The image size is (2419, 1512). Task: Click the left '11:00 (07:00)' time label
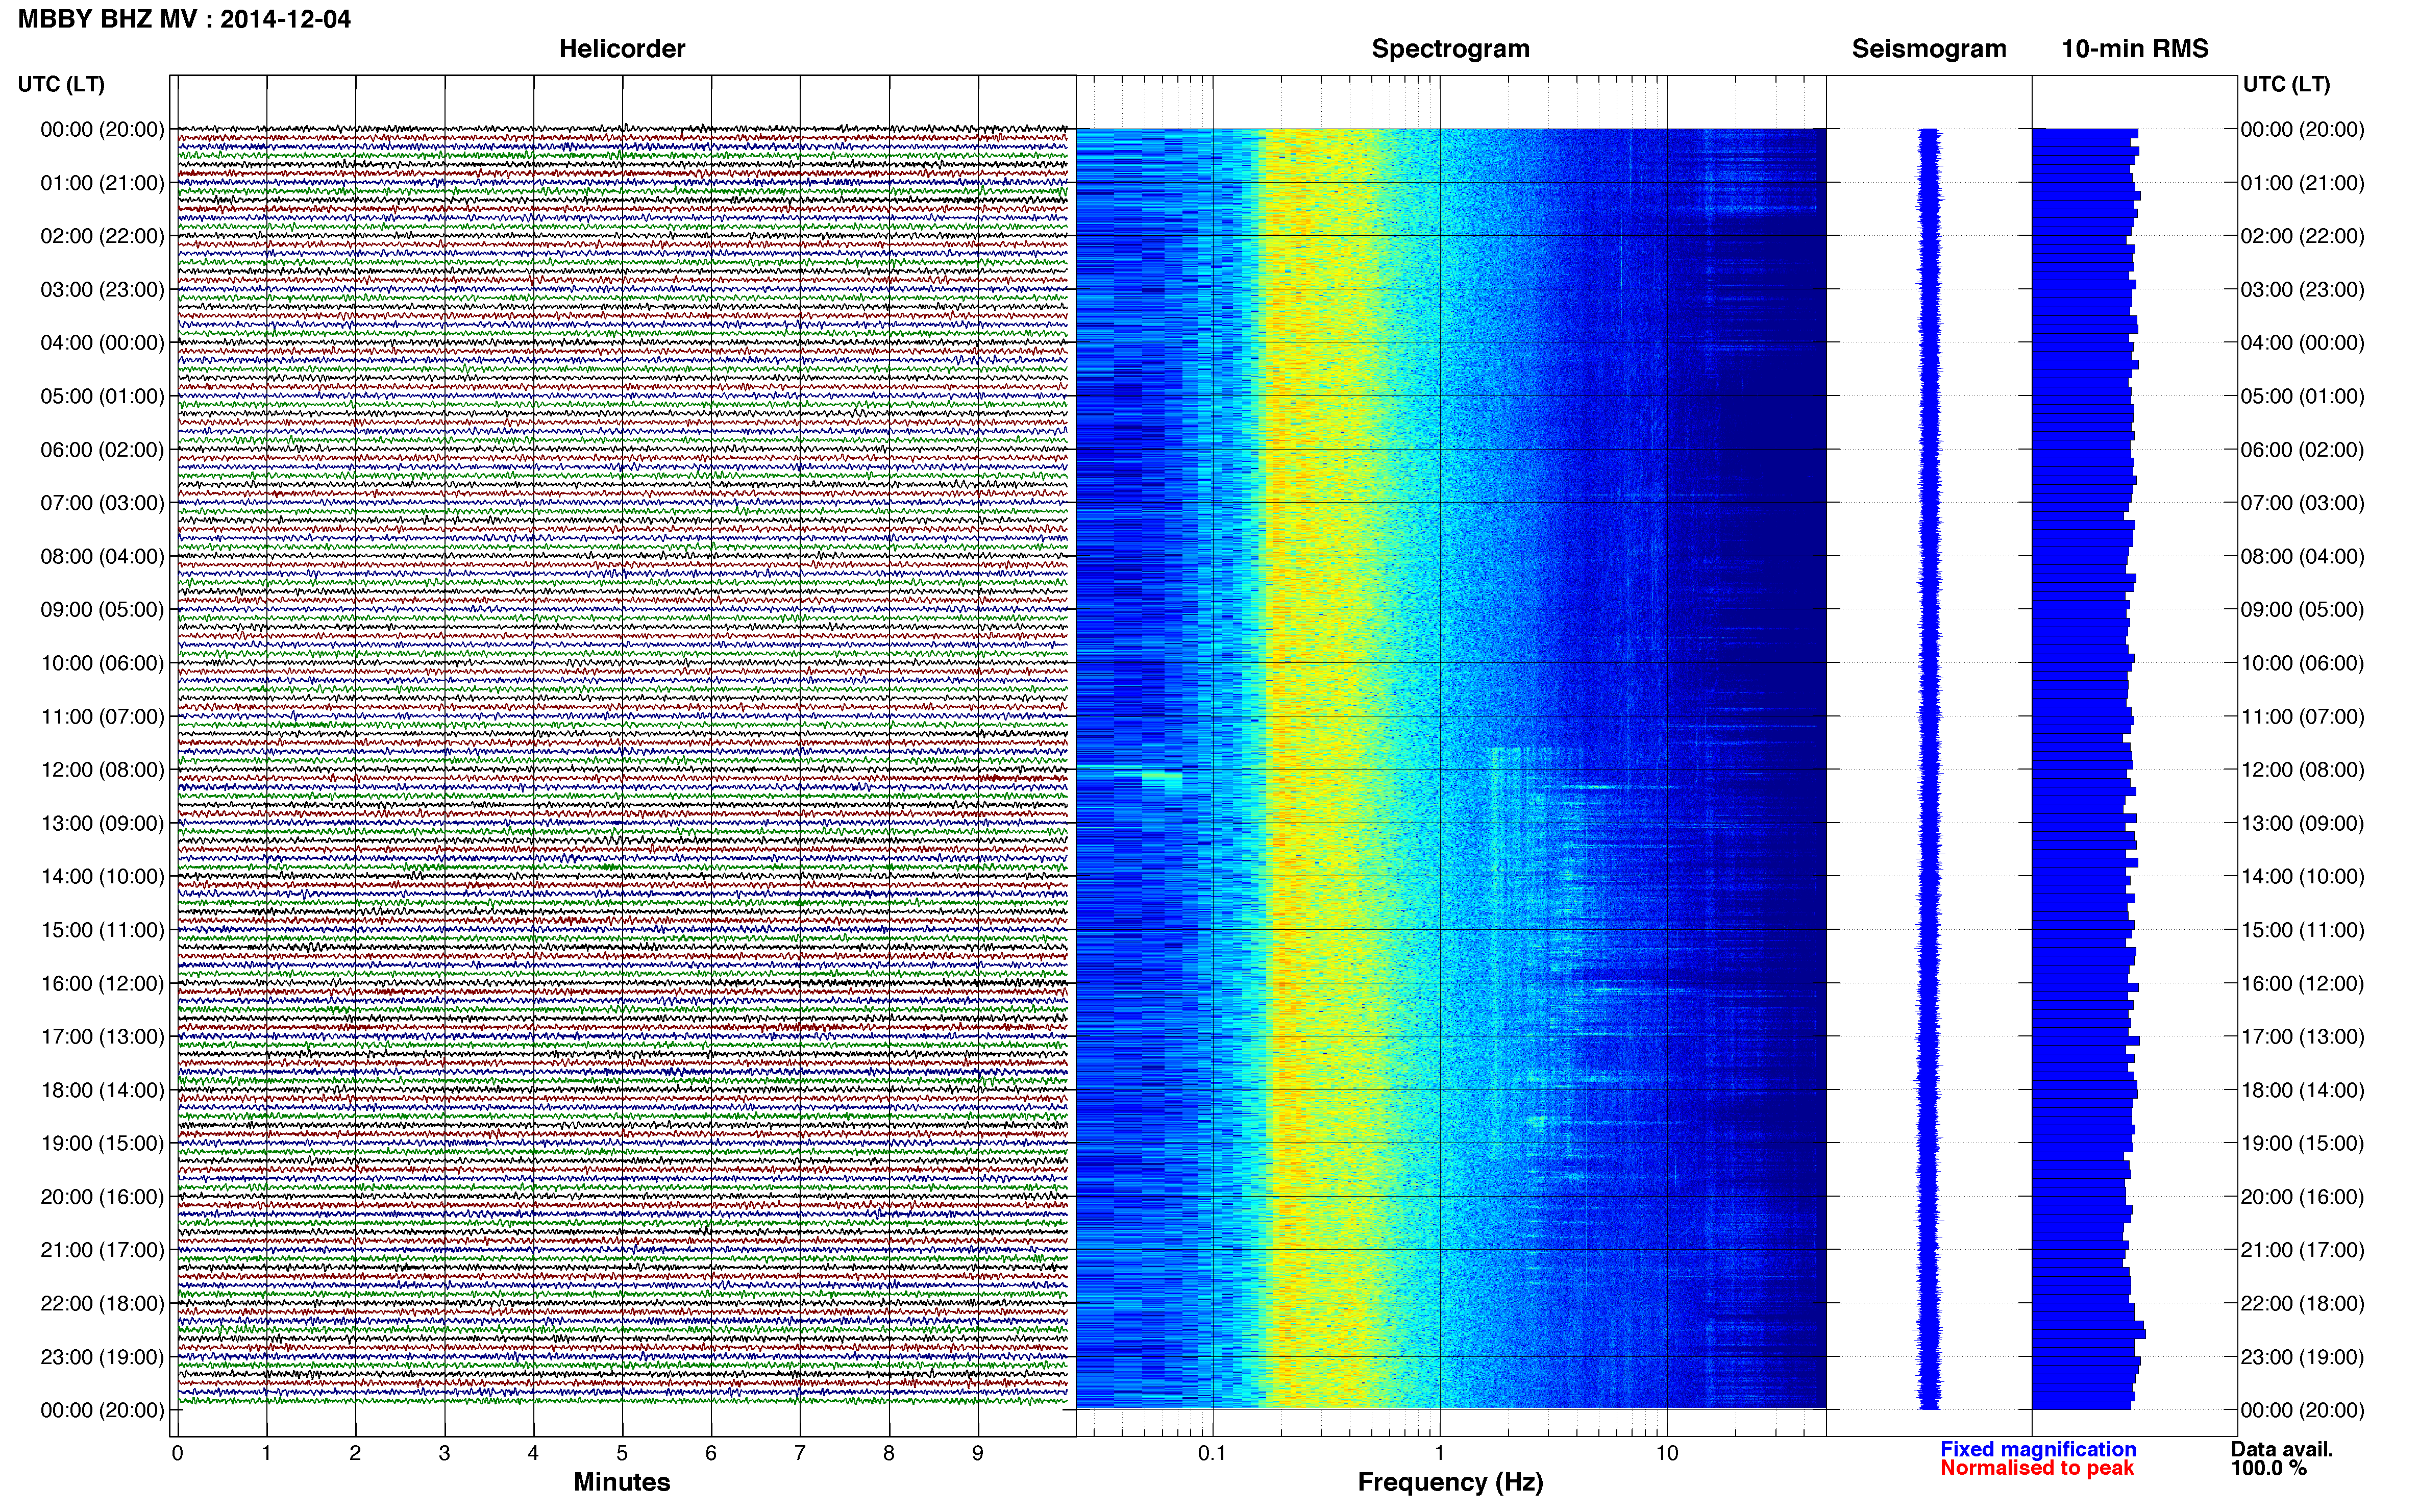pyautogui.click(x=102, y=716)
